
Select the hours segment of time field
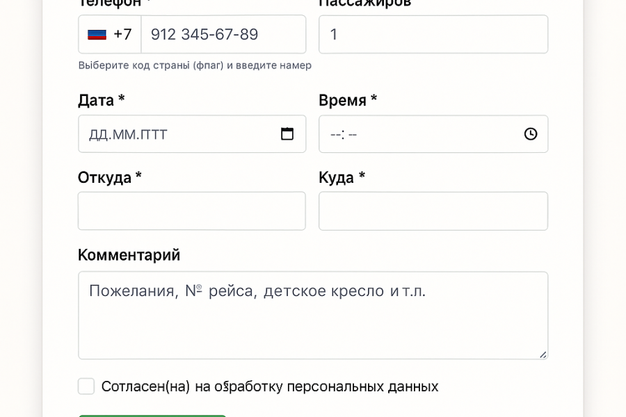click(x=335, y=134)
